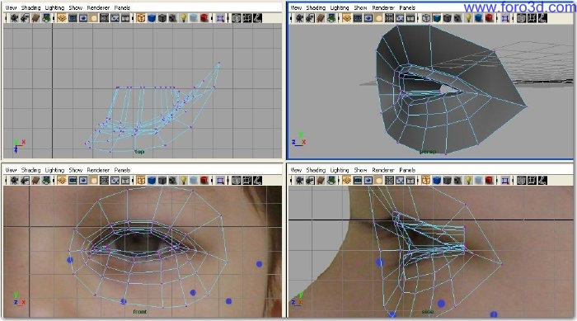Enable Textured display in side panel
The image size is (577, 321).
tap(457, 180)
